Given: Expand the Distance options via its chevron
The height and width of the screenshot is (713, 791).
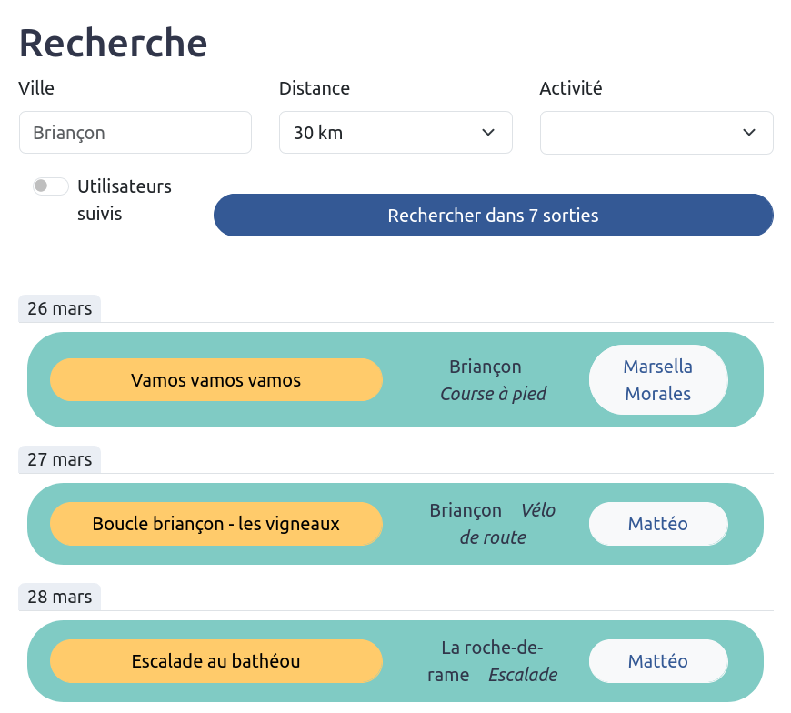Looking at the screenshot, I should (487, 132).
